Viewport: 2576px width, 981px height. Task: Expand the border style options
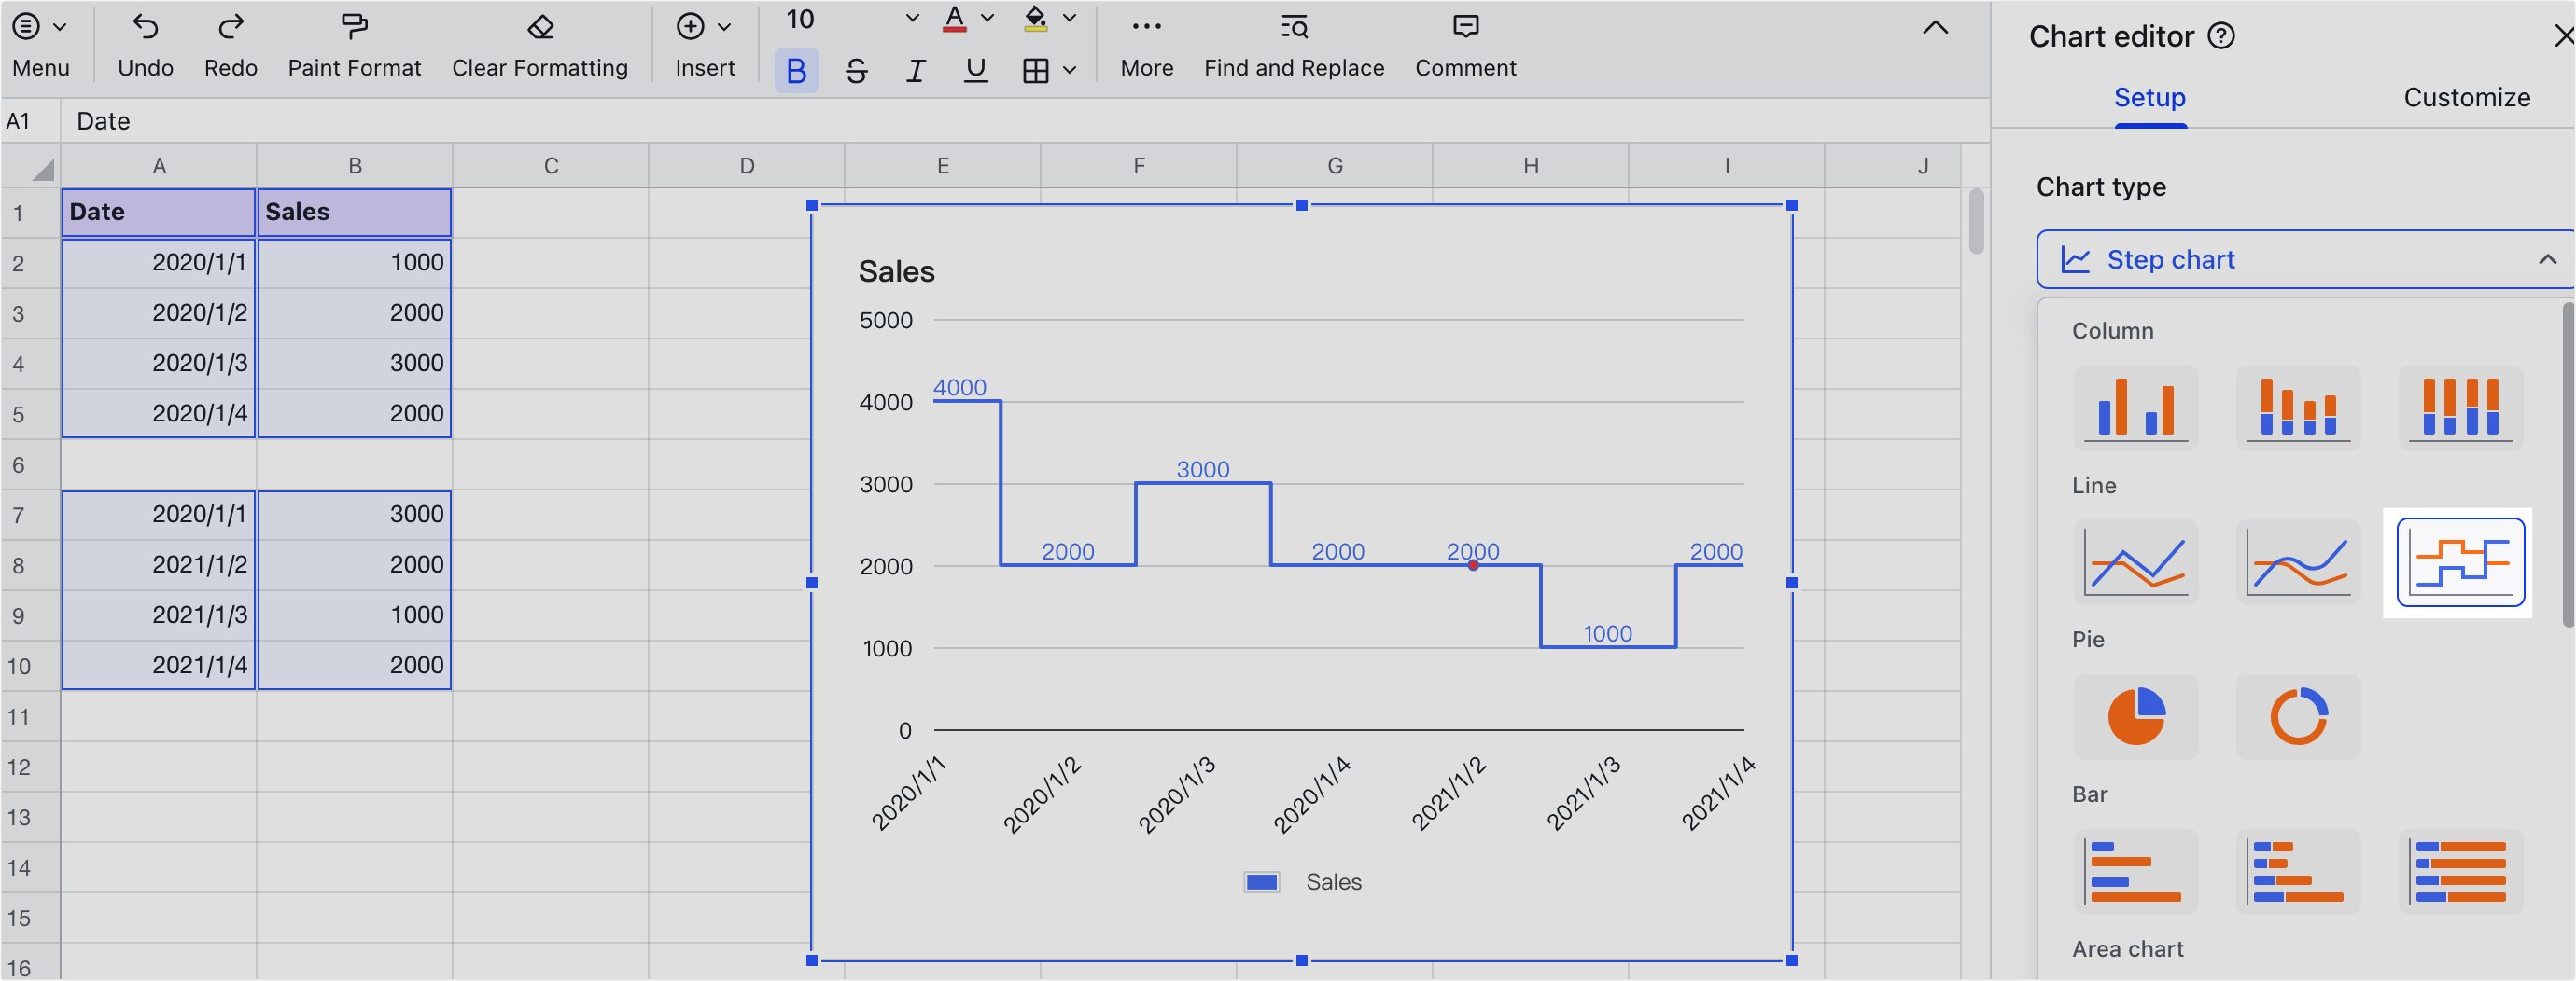tap(1069, 70)
